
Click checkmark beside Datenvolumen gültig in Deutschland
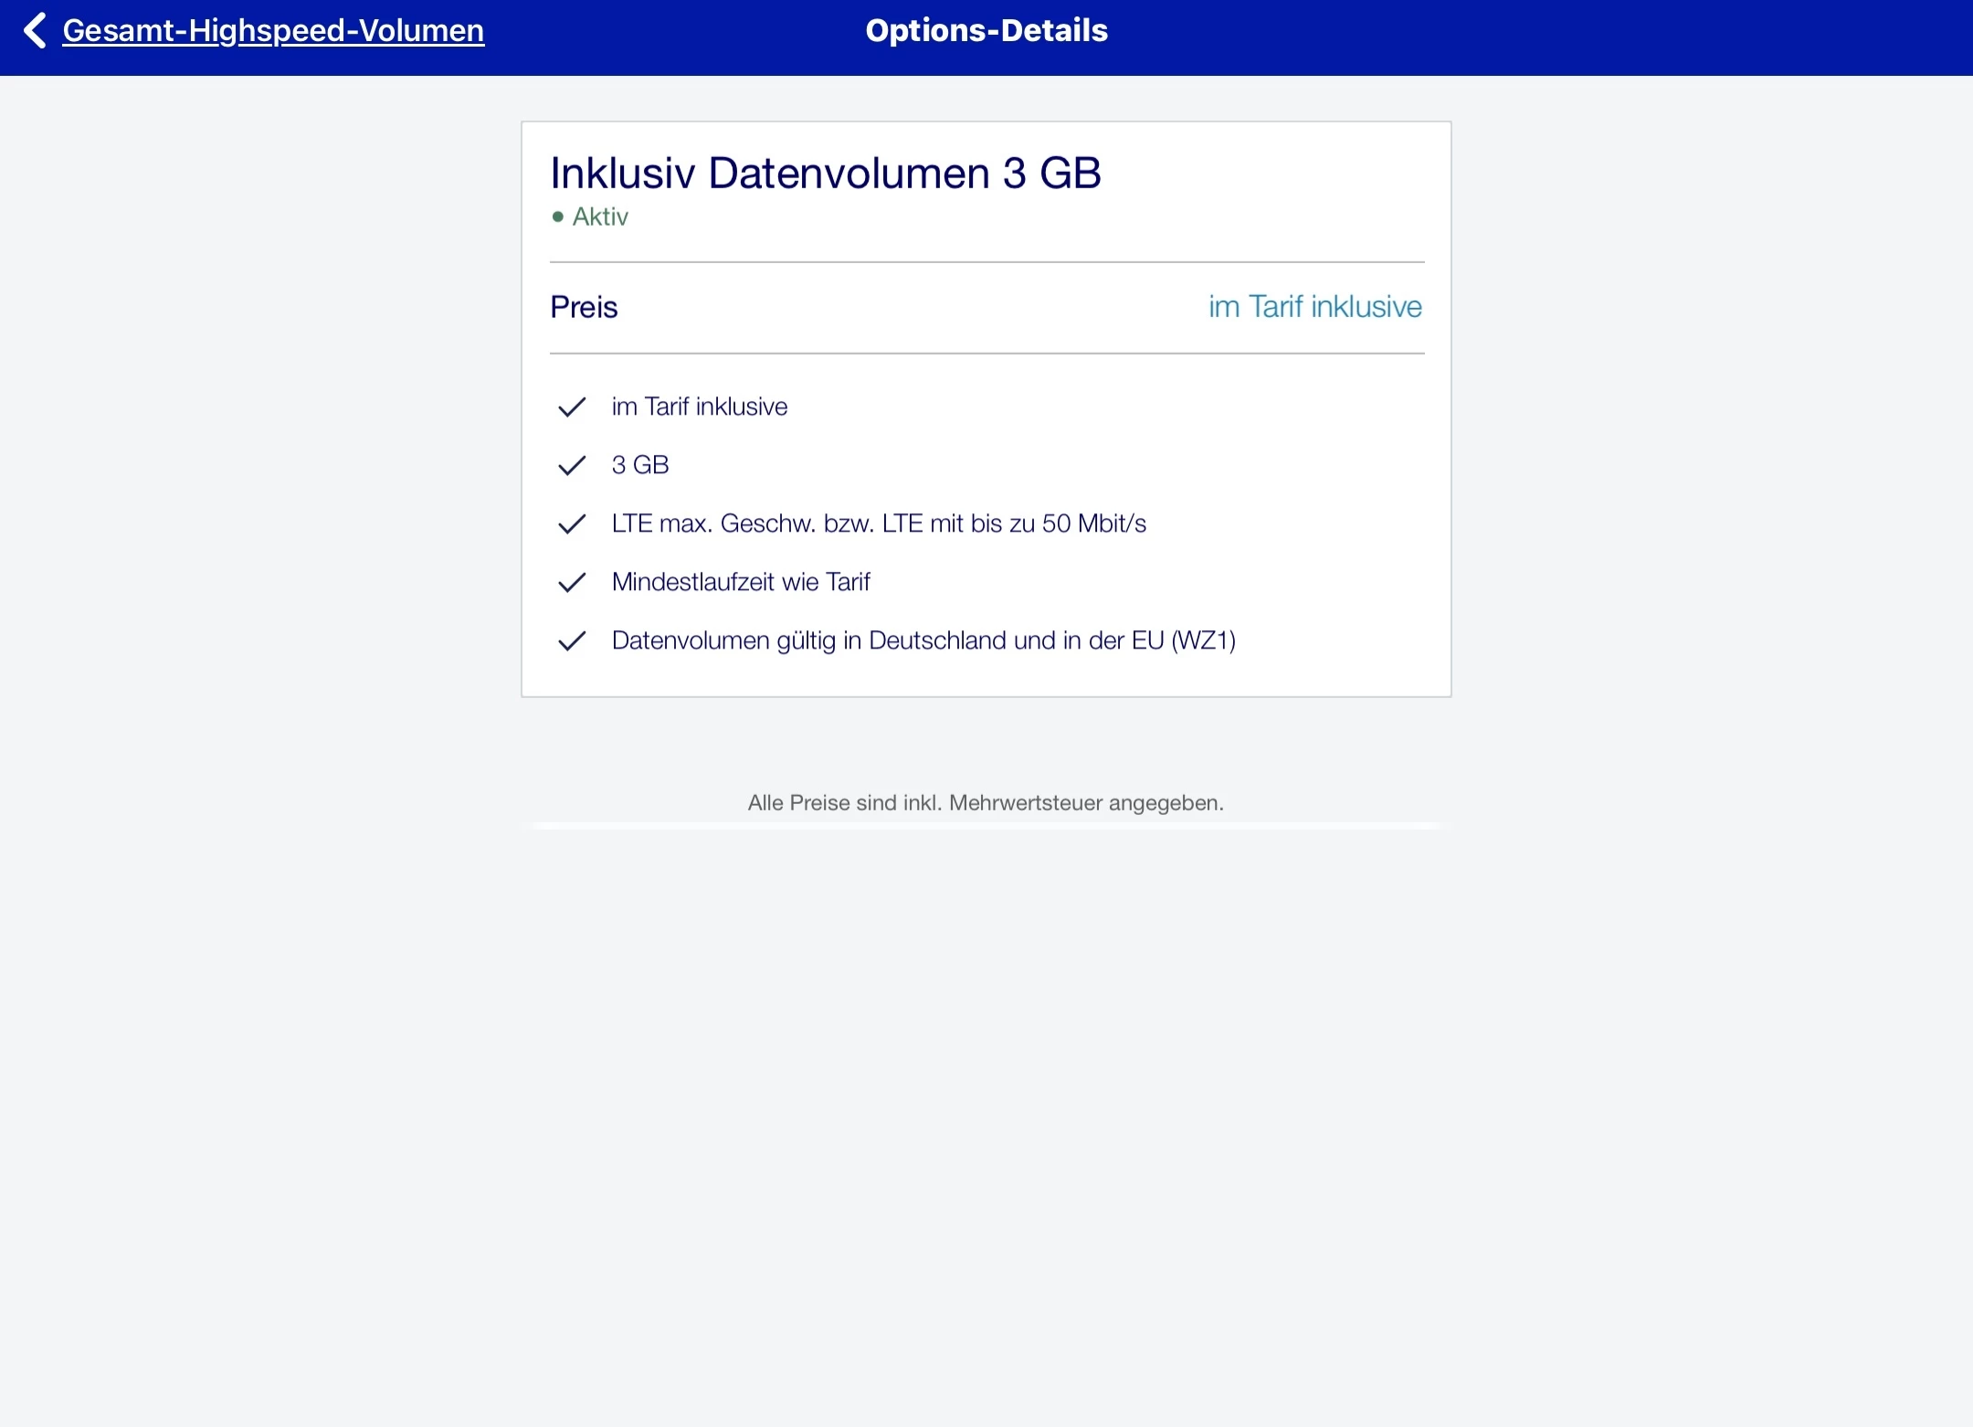tap(571, 640)
